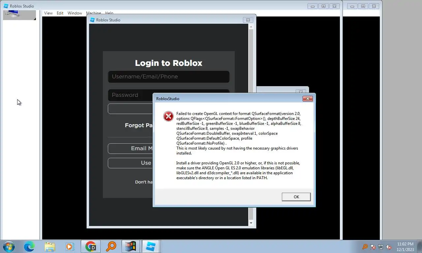Close the small window behind error dialog
The image size is (422, 253).
300,92
